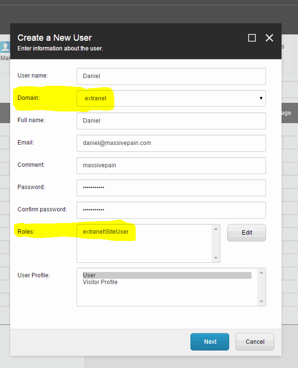
Task: Select extranet\SiteUser in Roles list
Action: pos(106,232)
